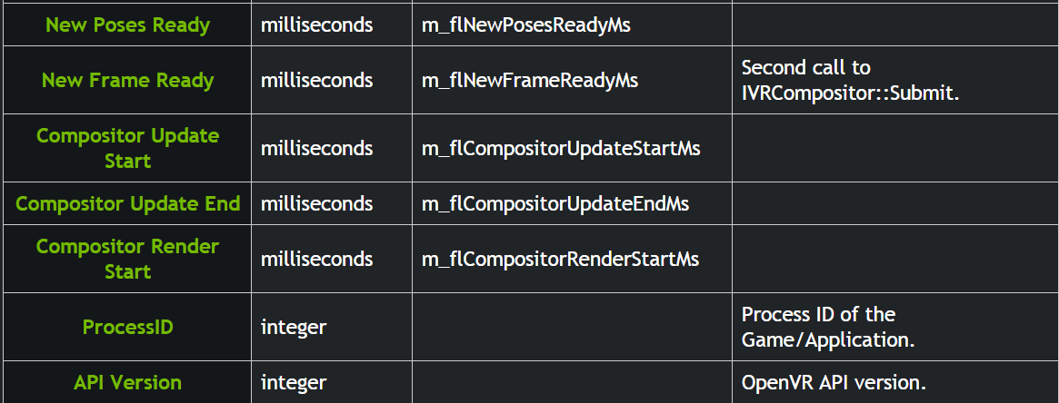Click the New Poses Ready row label
The image size is (1059, 403).
pyautogui.click(x=127, y=25)
